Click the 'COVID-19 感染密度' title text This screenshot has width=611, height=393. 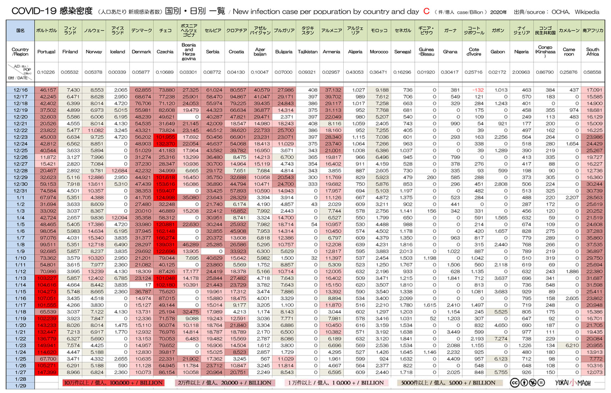click(x=51, y=11)
